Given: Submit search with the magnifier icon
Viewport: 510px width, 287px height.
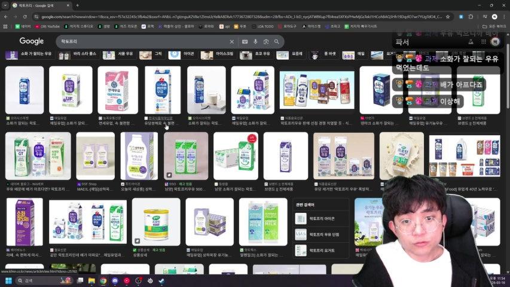Looking at the screenshot, I should 276,42.
